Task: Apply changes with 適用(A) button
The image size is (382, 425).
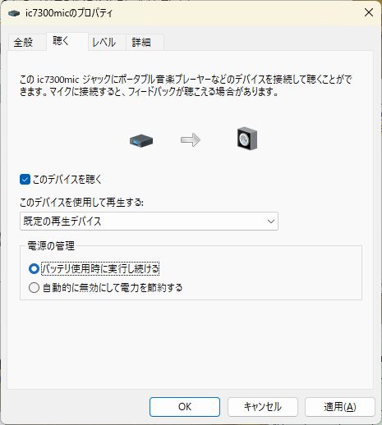Action: click(340, 407)
